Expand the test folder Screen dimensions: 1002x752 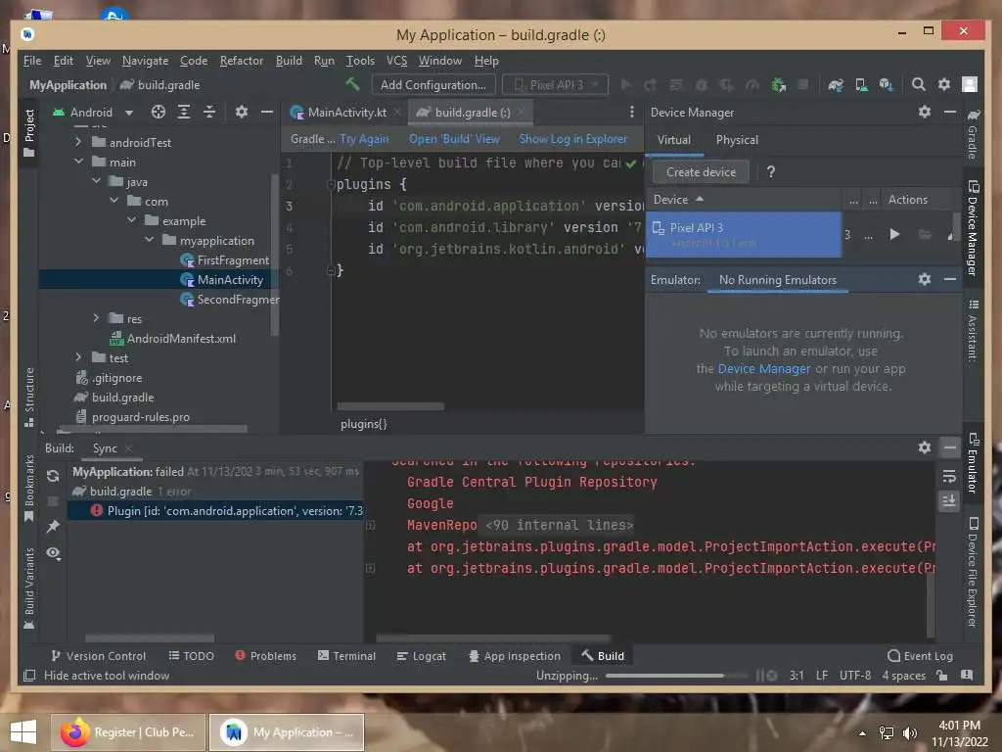(78, 357)
